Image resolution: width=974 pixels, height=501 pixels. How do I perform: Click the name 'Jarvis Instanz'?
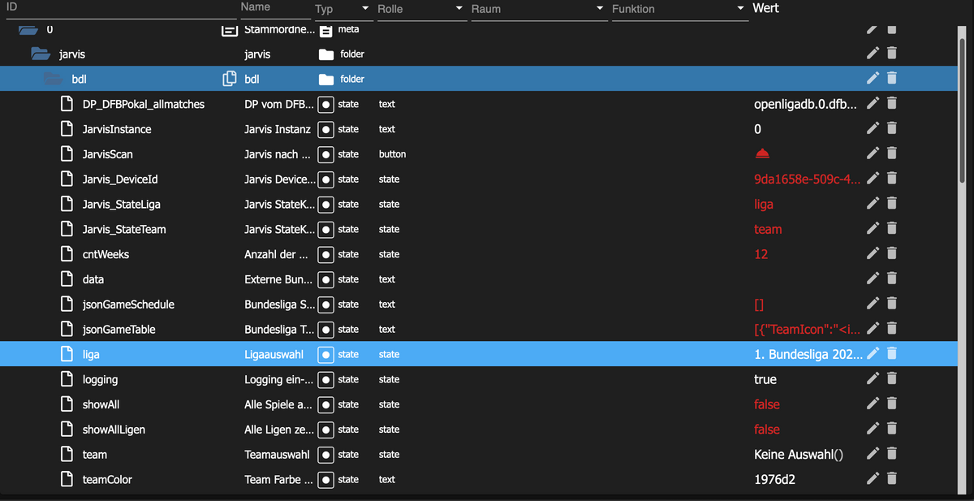coord(278,129)
